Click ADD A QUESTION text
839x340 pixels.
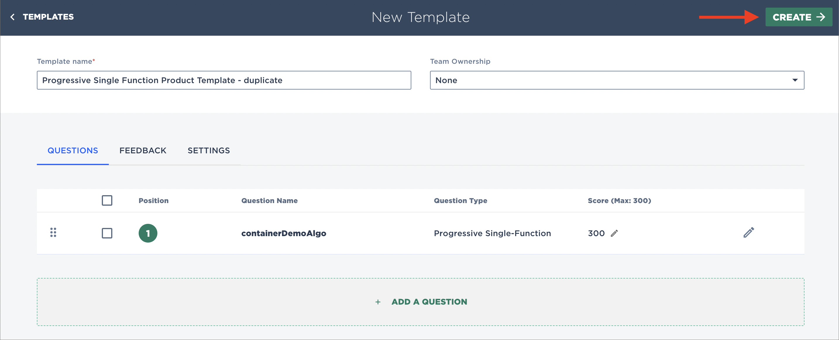pyautogui.click(x=429, y=302)
